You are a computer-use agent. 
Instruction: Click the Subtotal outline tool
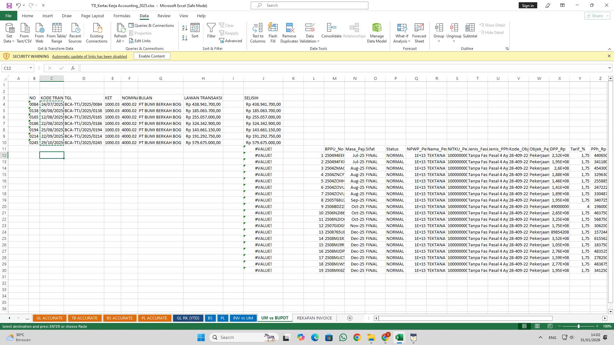click(x=470, y=32)
